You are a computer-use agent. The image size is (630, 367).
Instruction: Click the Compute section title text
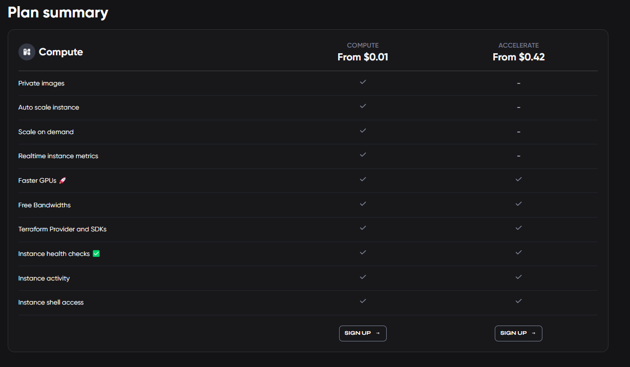(61, 52)
